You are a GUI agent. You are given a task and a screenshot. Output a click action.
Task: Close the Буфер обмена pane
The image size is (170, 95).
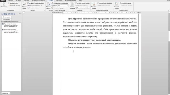pos(21,14)
